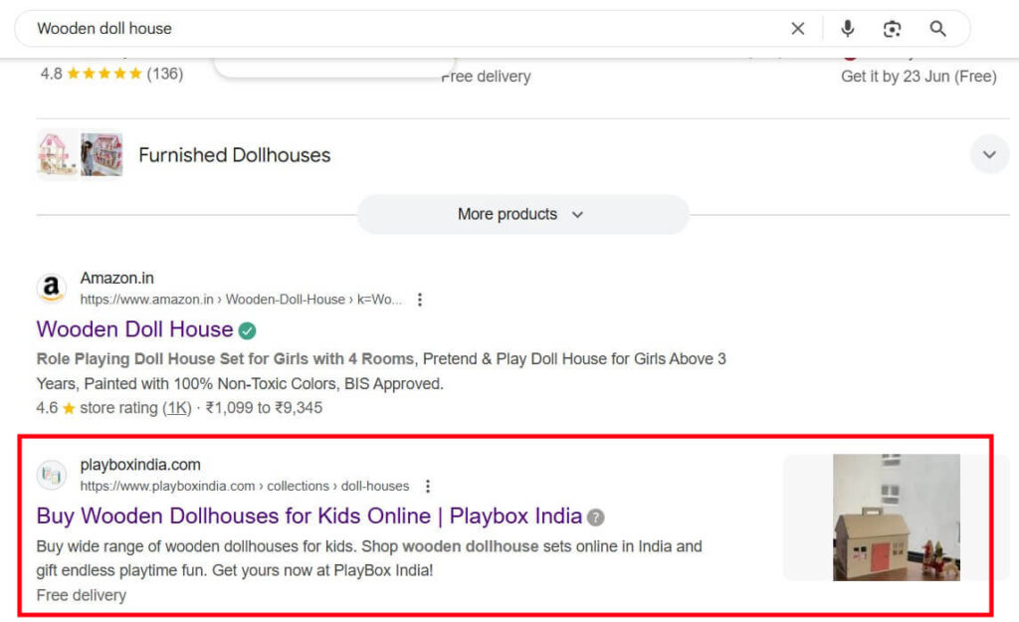Image resolution: width=1019 pixels, height=622 pixels.
Task: Clear the search box with the X icon
Action: (797, 29)
